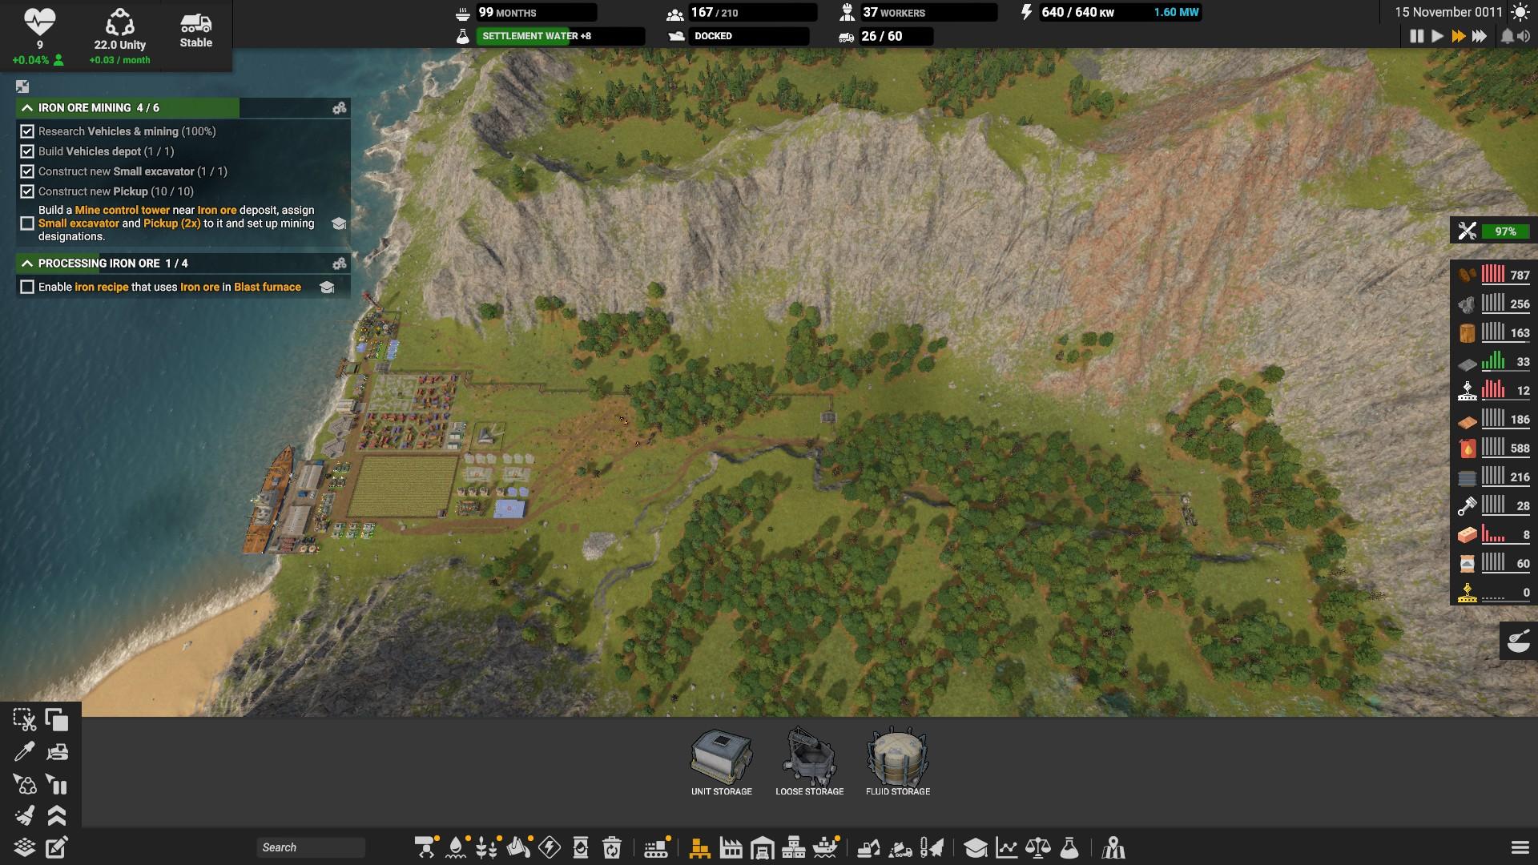The image size is (1538, 865).
Task: Toggle Mine control tower goal checkbox
Action: tap(27, 223)
